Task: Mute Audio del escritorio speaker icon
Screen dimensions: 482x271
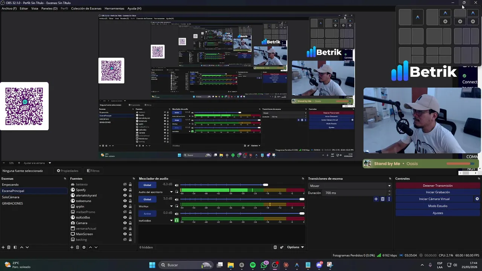Action: (176, 185)
